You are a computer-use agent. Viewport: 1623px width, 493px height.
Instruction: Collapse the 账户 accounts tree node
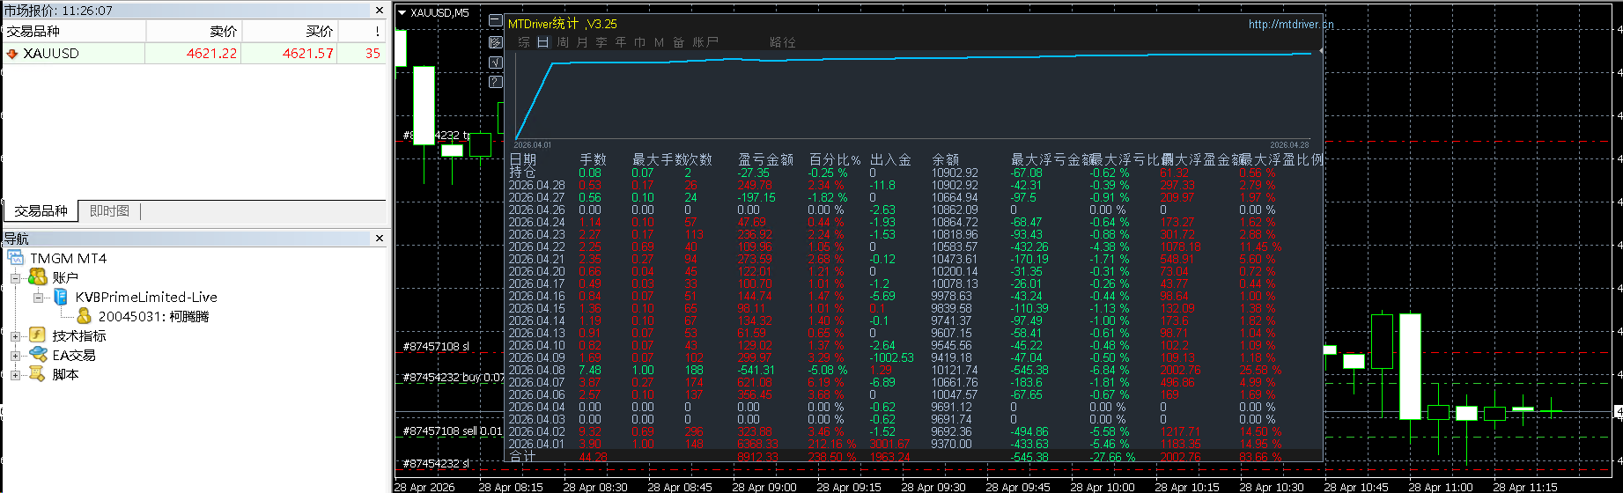coord(15,278)
